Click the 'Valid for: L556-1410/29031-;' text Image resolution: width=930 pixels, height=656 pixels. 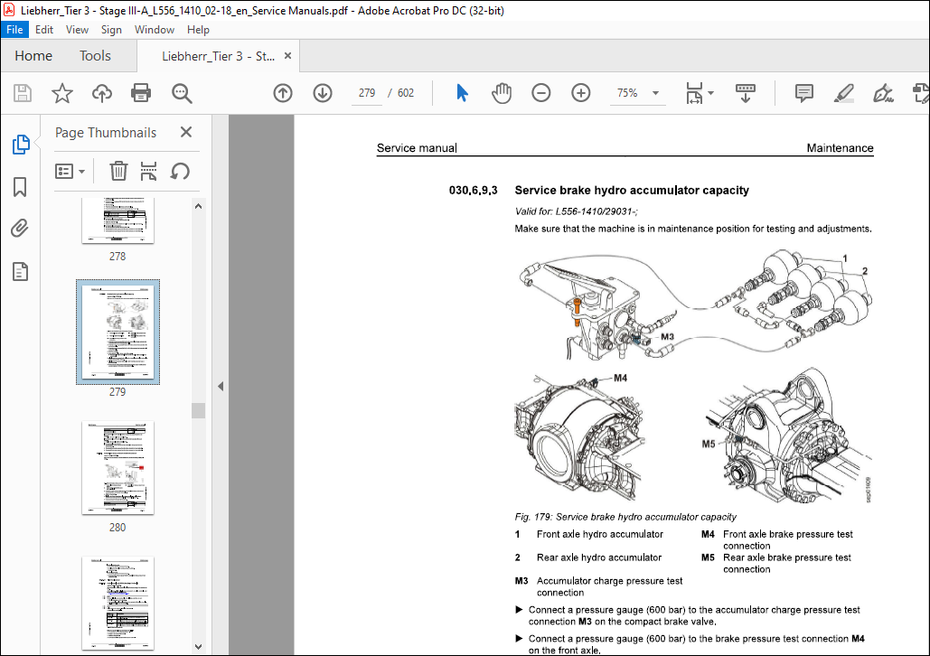click(576, 211)
